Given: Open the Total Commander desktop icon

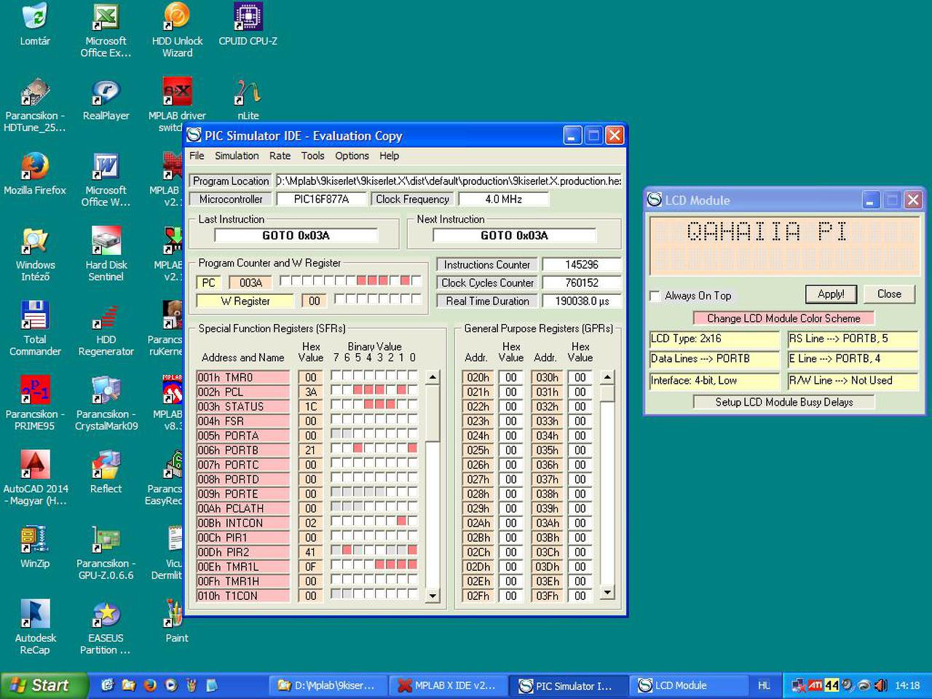Looking at the screenshot, I should tap(35, 329).
